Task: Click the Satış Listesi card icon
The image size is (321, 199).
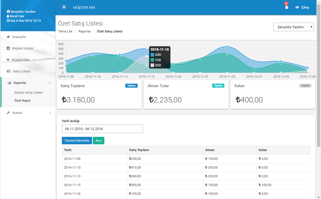Action: click(9, 71)
